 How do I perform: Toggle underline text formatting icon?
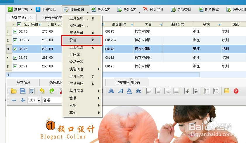tap(129, 91)
